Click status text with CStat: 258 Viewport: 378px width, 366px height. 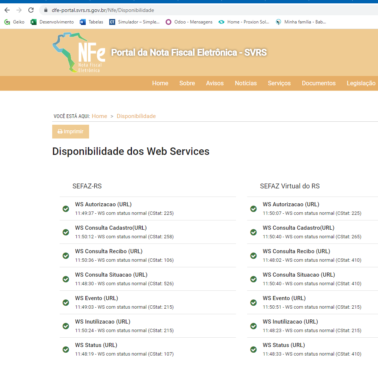125,237
